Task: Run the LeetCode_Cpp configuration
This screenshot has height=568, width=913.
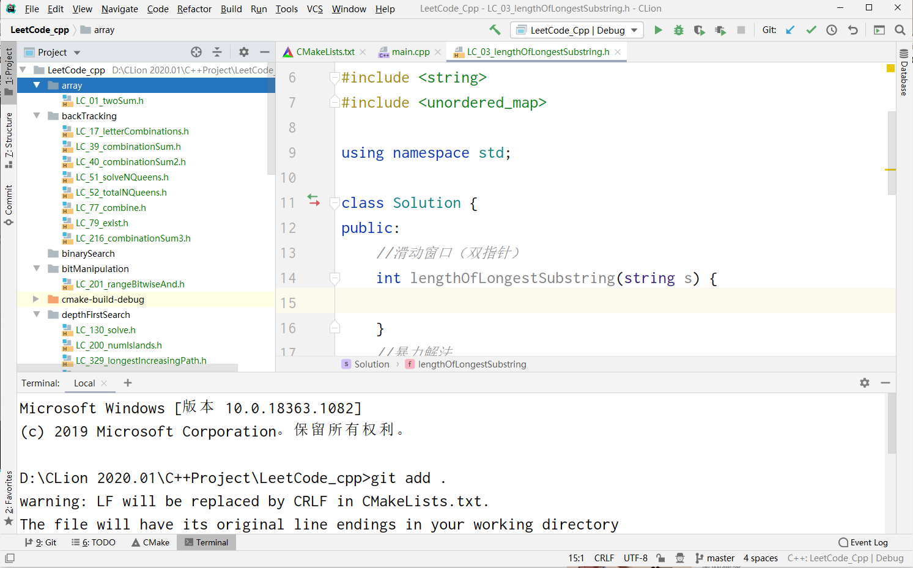Action: [658, 30]
